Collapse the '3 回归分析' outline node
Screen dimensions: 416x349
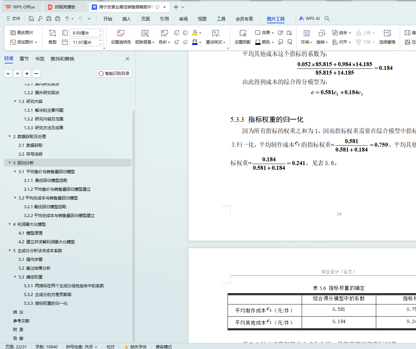tap(10, 163)
